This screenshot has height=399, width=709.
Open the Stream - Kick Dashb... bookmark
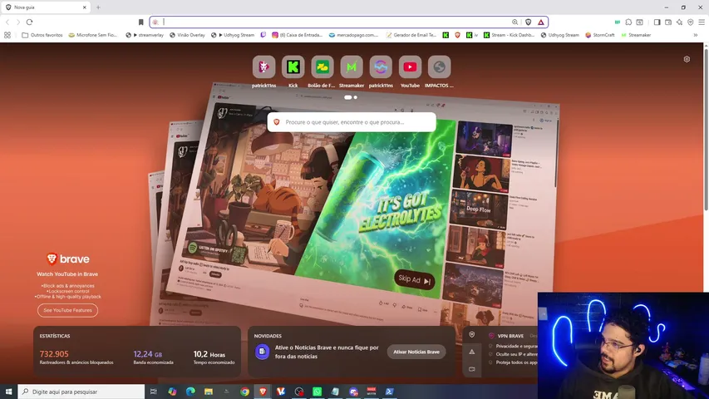pyautogui.click(x=510, y=35)
